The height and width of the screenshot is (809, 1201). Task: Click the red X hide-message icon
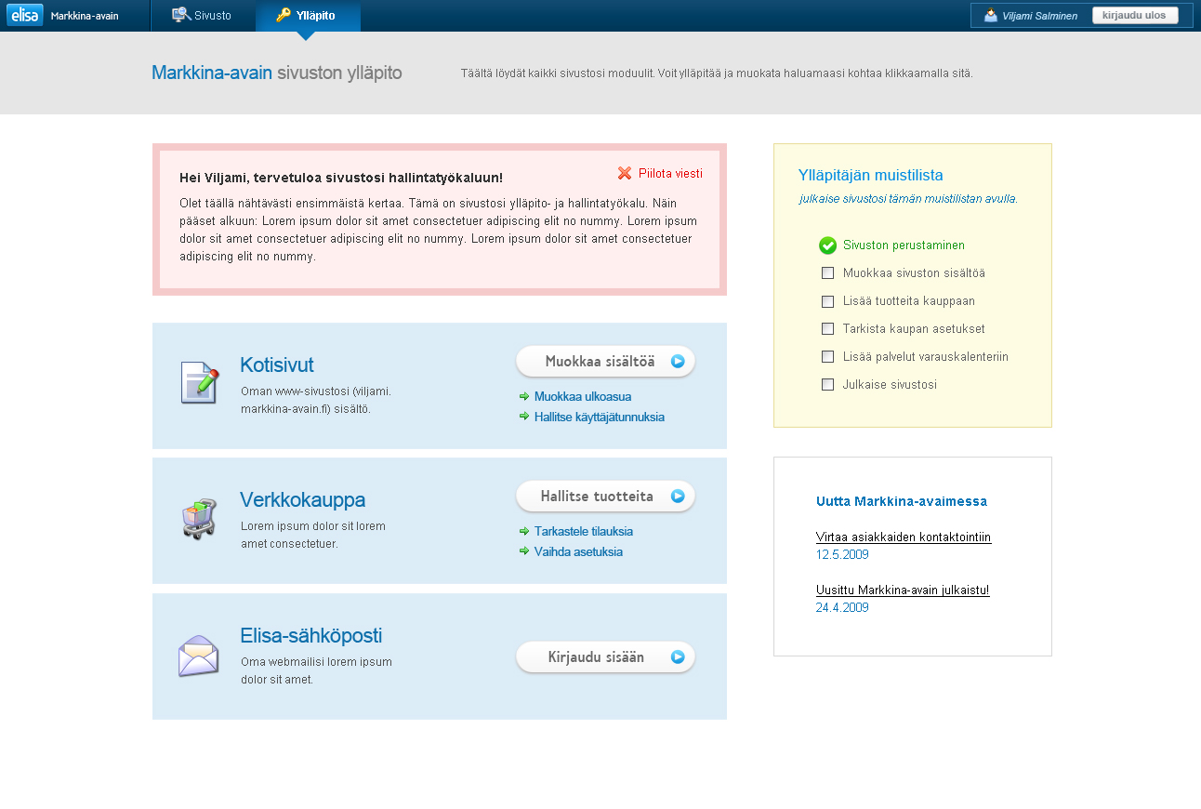(x=625, y=173)
